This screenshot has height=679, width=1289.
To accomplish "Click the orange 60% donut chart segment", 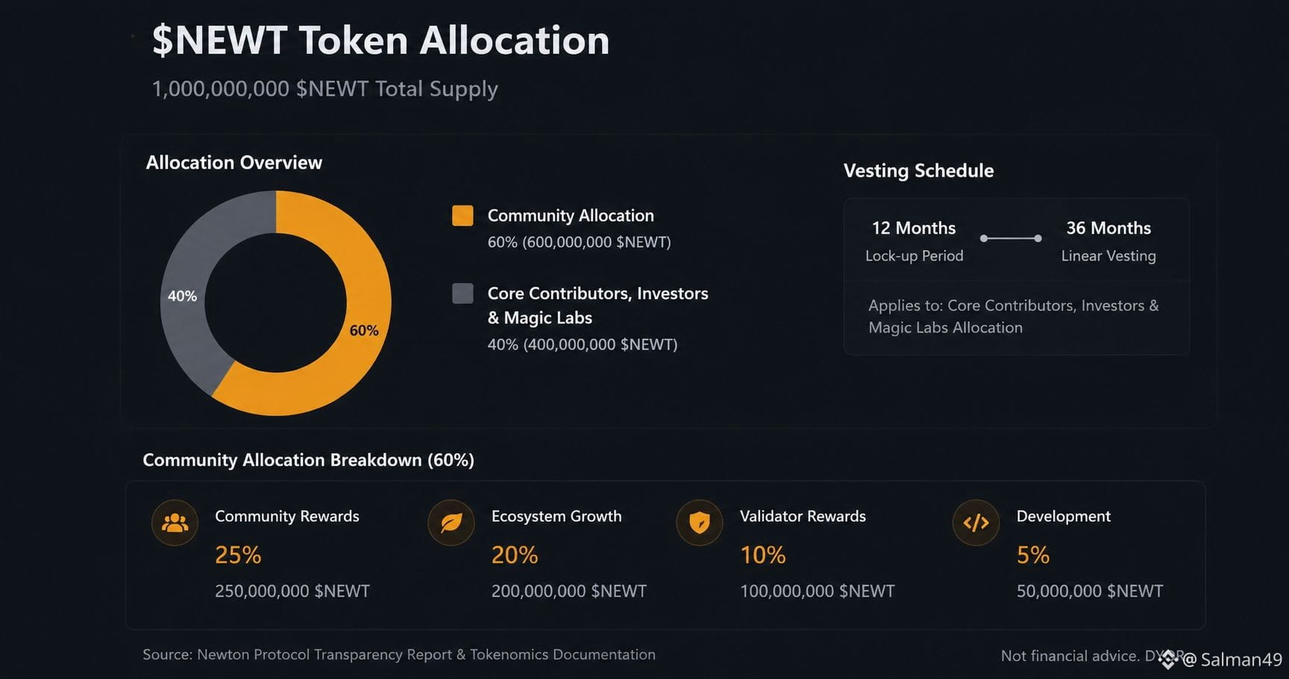I will [363, 330].
